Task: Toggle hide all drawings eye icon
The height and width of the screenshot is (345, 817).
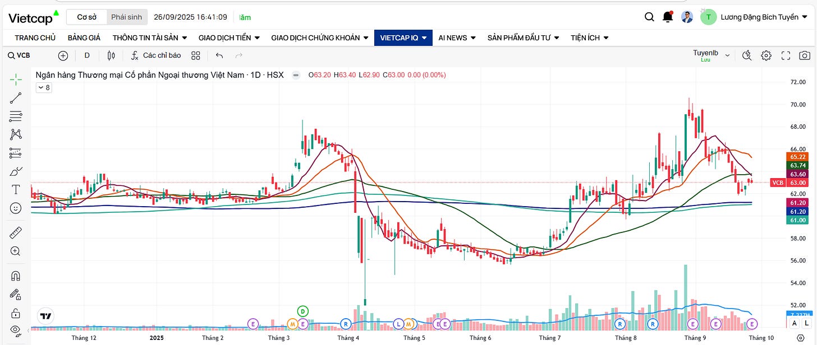Action: [x=16, y=330]
